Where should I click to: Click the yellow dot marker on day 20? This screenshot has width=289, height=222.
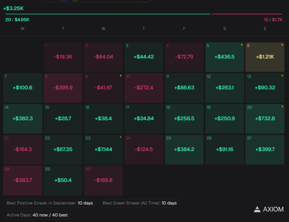[282, 106]
